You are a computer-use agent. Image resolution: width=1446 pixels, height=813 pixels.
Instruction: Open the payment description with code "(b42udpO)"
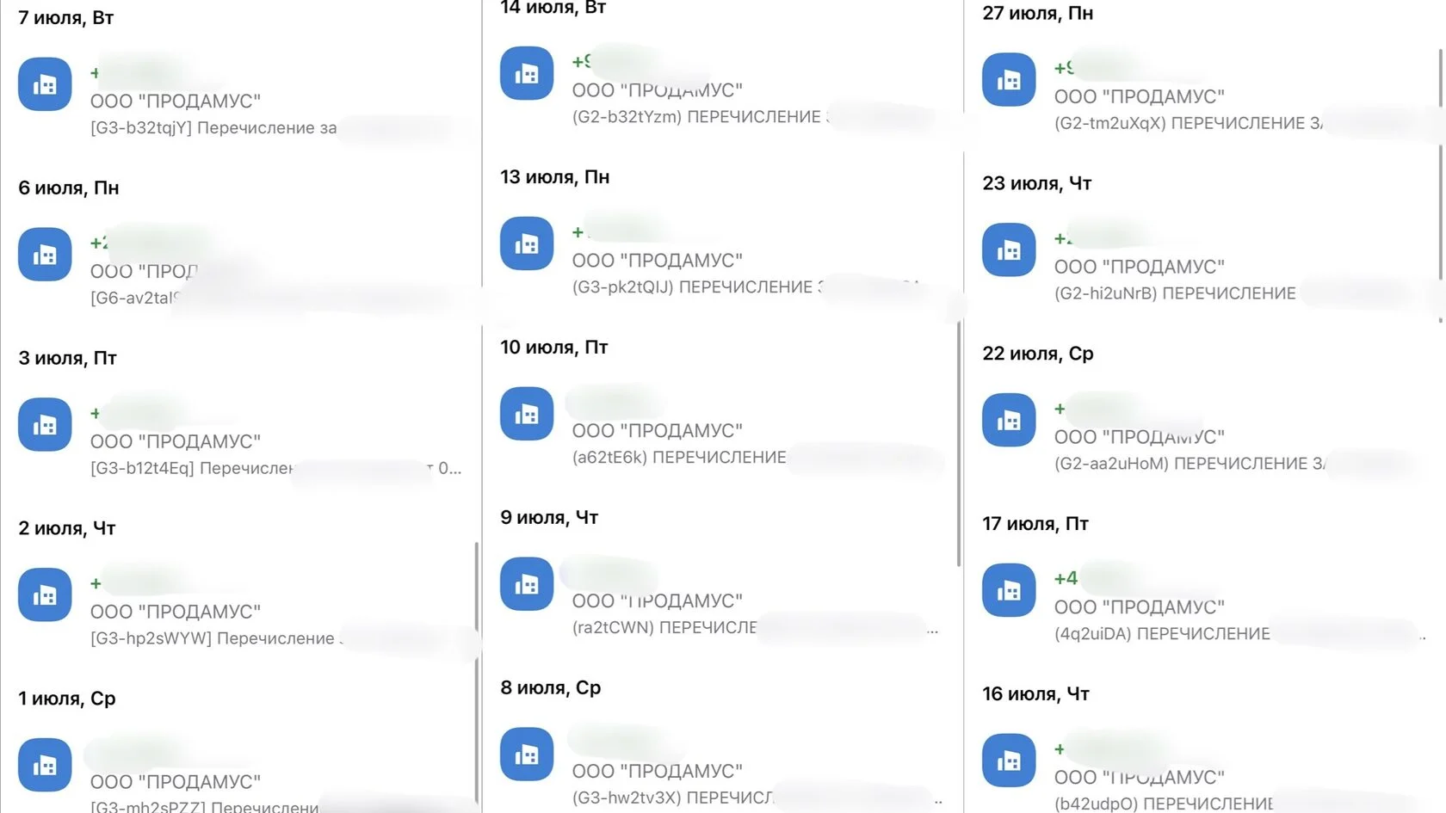point(1164,804)
